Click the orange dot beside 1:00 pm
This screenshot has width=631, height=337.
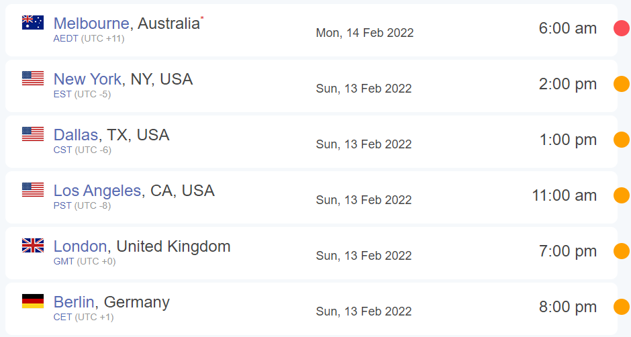point(622,140)
